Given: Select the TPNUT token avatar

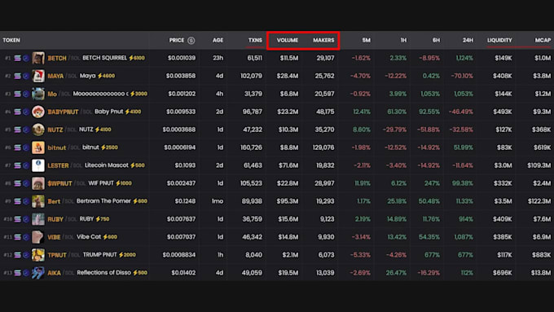Looking at the screenshot, I should [38, 255].
